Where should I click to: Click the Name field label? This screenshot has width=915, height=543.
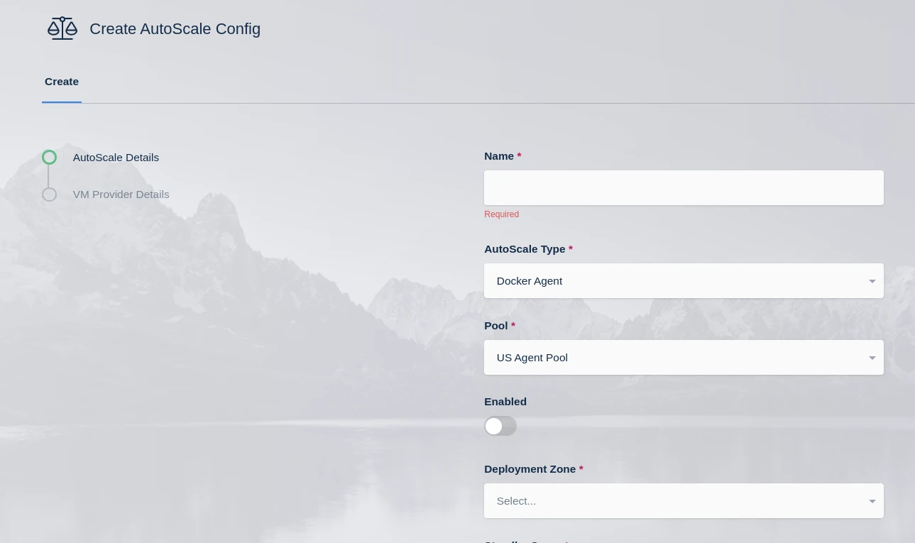499,156
